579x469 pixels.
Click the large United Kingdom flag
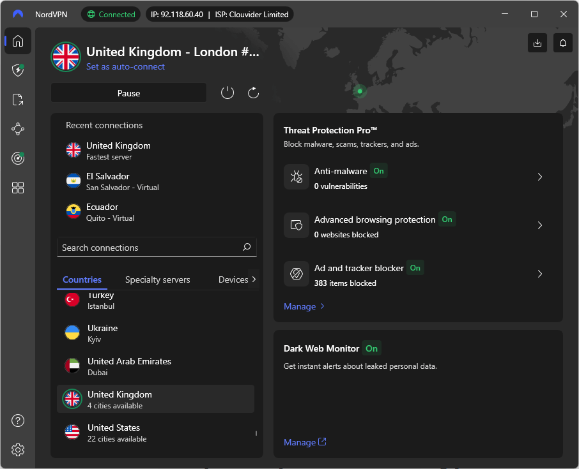[x=66, y=57]
